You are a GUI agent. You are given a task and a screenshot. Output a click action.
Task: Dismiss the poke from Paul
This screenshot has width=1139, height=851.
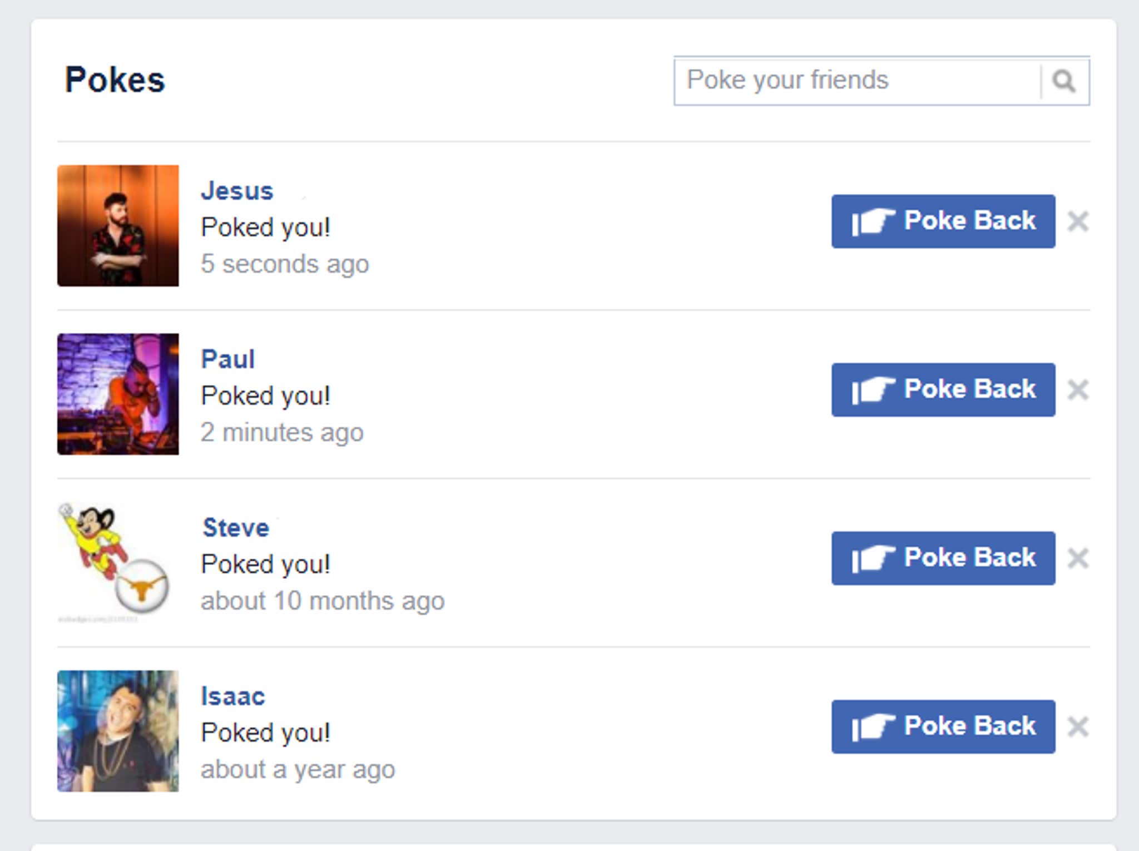pos(1079,390)
